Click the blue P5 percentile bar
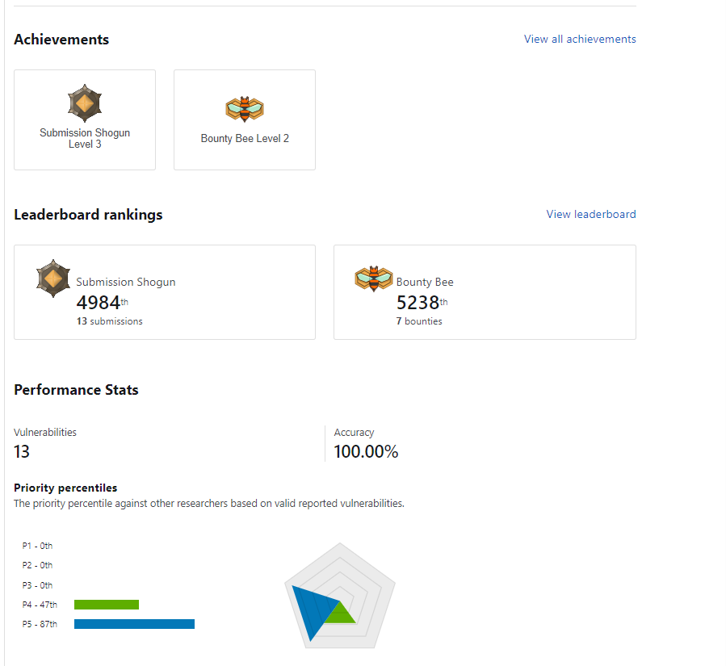This screenshot has width=726, height=666. (x=134, y=624)
